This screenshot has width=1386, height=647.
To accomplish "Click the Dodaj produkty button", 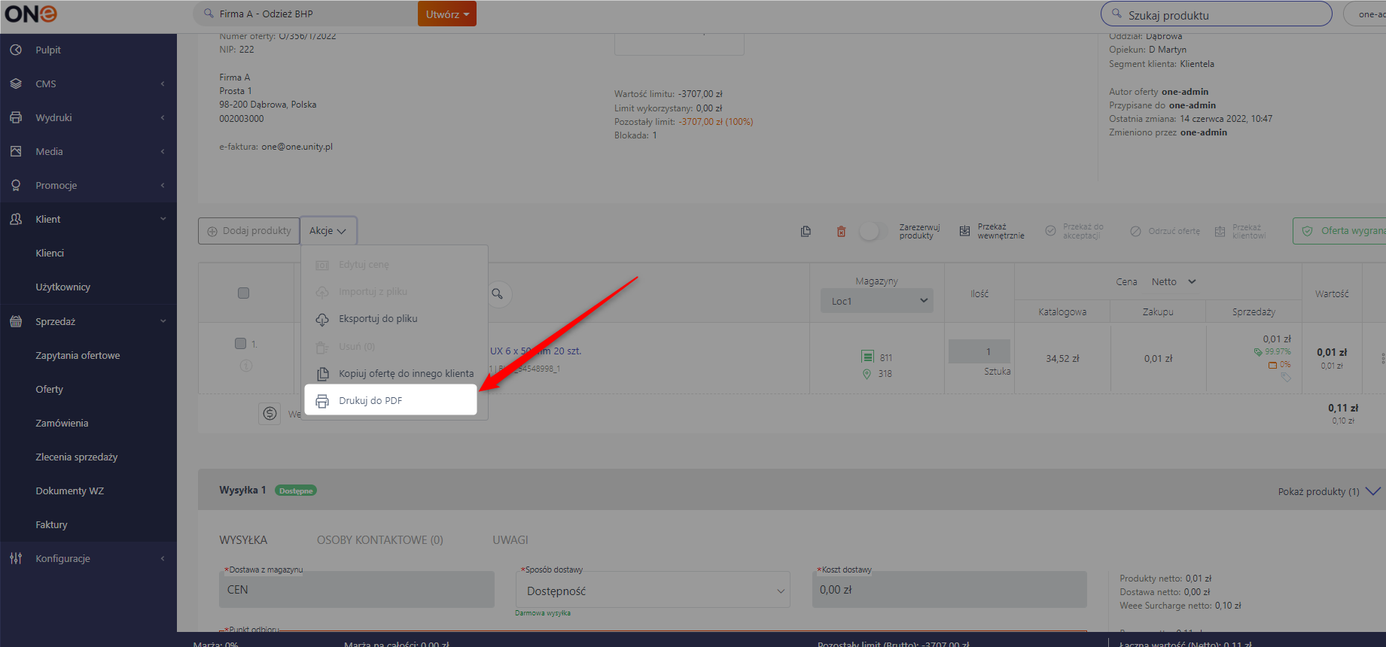I will 248,231.
